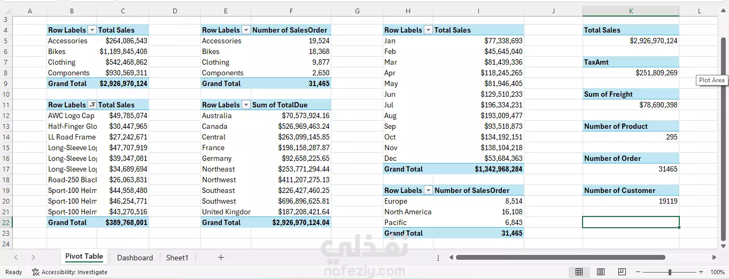Switch to the Sheet1 tab
Screen dimensions: 729x279
pos(177,258)
